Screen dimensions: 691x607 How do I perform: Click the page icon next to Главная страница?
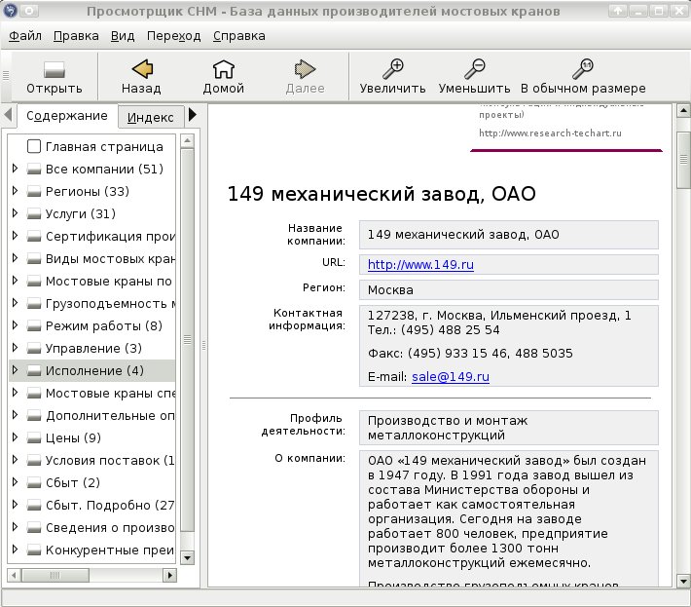[34, 146]
